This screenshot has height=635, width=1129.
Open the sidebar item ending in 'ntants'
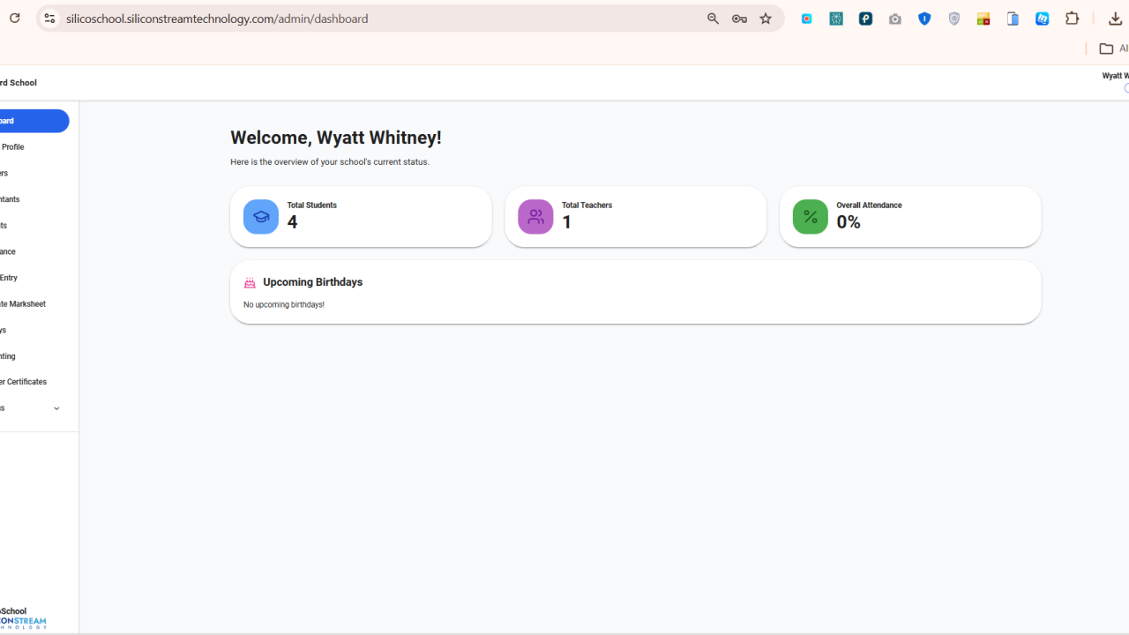34,199
